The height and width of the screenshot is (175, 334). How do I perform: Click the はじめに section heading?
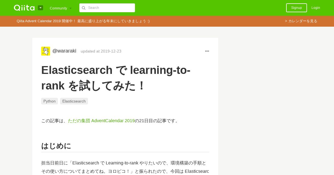pos(56,146)
